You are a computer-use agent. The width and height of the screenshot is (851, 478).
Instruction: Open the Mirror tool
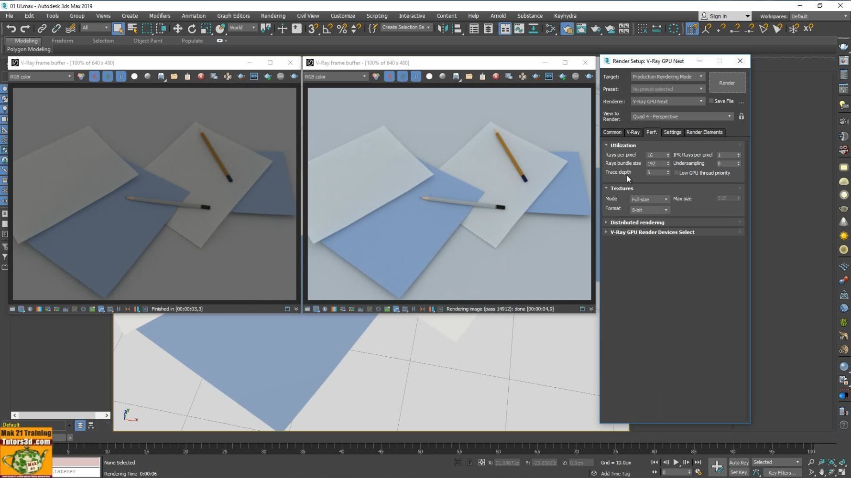443,29
